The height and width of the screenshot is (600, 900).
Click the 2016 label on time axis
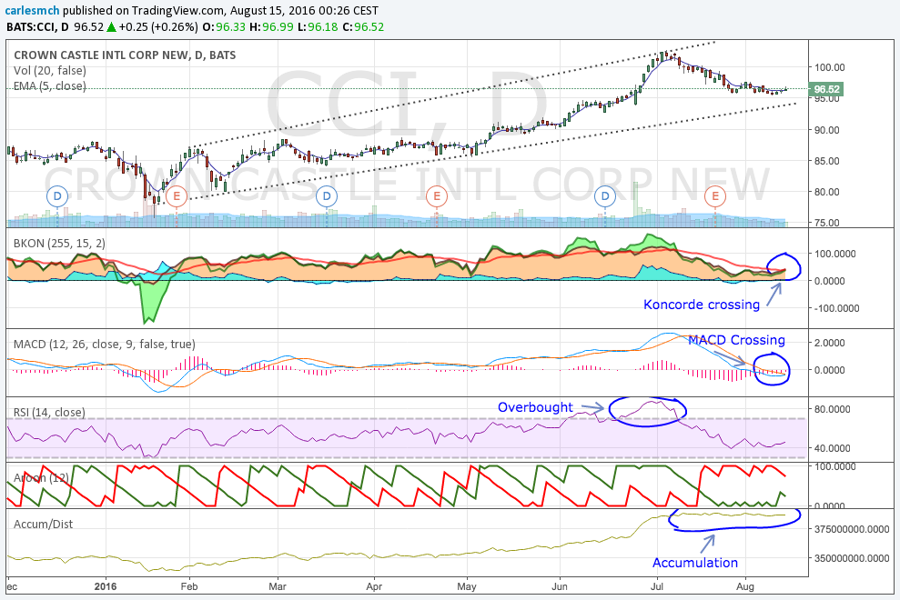pyautogui.click(x=106, y=586)
